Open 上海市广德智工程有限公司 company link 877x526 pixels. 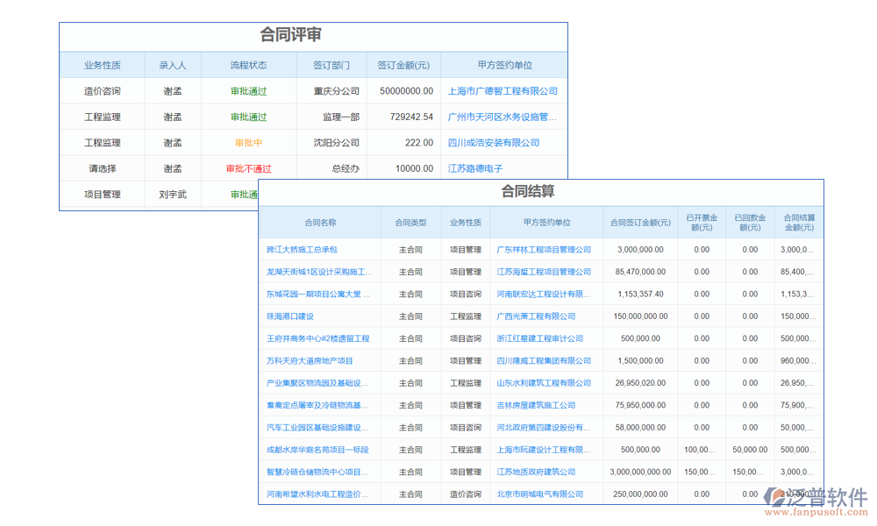point(504,90)
